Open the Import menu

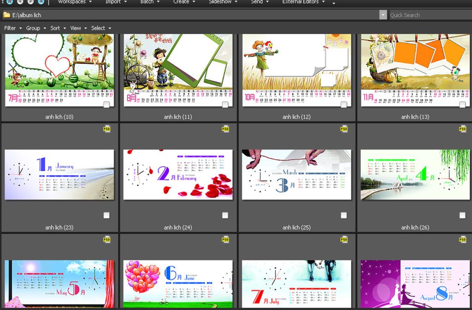coord(116,2)
